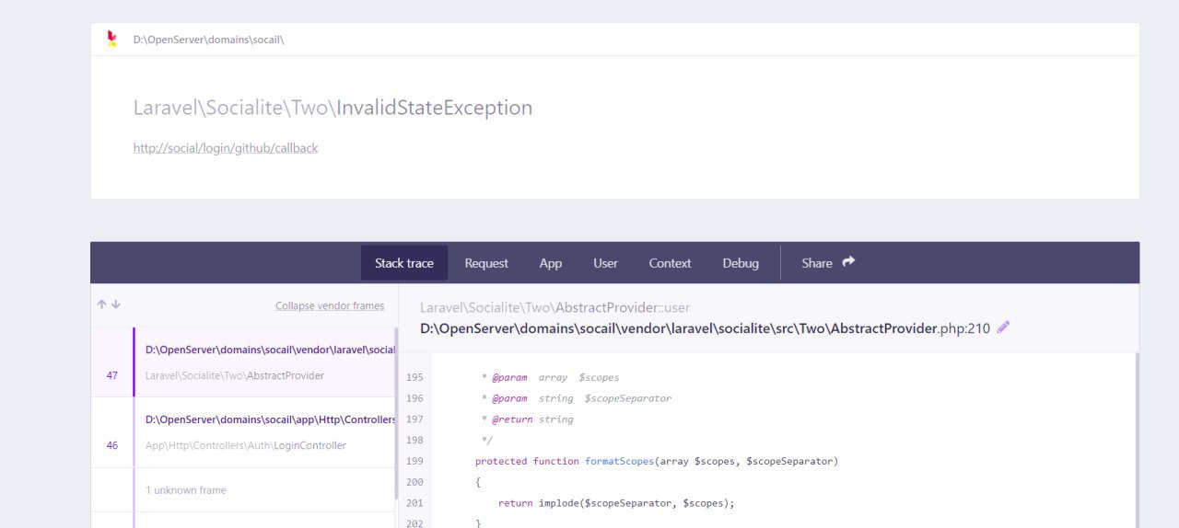Click the D:\OpenServer\domains\socail\ path text

click(208, 40)
